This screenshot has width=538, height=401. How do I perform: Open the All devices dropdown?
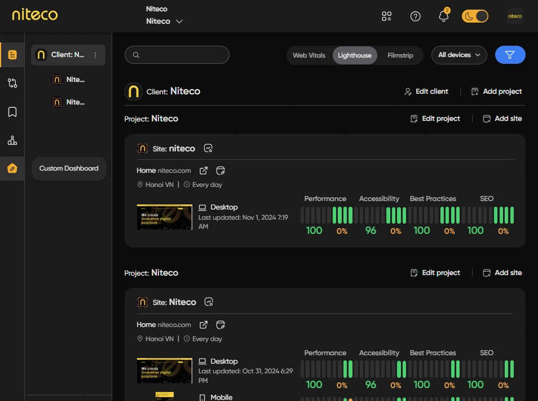(458, 55)
